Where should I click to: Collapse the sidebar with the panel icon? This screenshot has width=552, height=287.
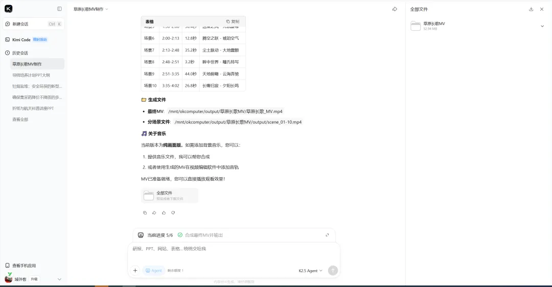pos(59,9)
